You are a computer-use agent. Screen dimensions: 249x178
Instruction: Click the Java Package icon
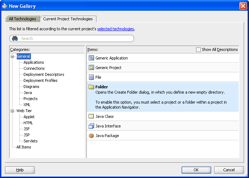click(x=91, y=136)
